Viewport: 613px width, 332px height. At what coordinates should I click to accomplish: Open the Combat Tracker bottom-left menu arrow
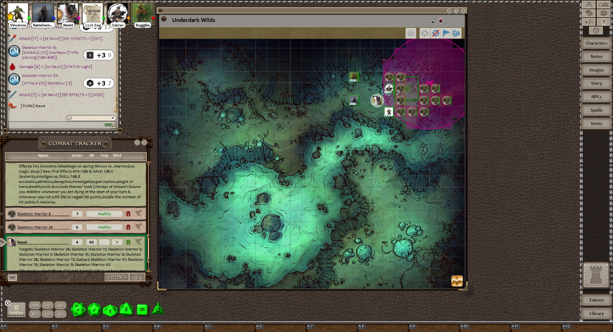click(12, 277)
